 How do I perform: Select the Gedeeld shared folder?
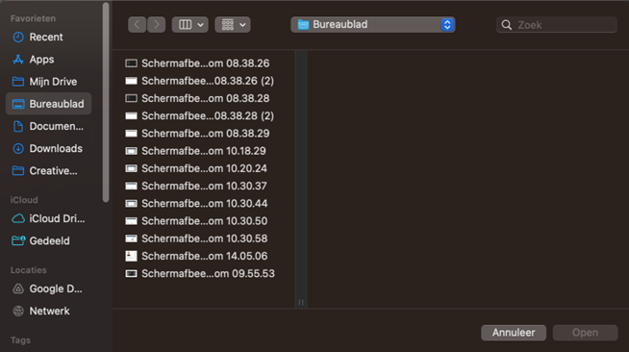click(48, 241)
